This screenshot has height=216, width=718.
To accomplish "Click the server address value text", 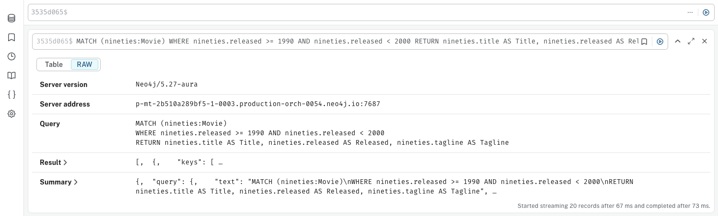I will pos(258,104).
